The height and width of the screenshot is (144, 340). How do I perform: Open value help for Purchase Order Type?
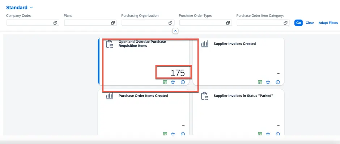[x=228, y=23]
